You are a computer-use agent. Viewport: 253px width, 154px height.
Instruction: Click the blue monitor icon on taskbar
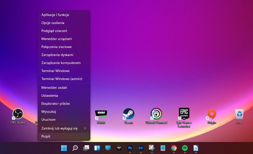tap(108, 148)
